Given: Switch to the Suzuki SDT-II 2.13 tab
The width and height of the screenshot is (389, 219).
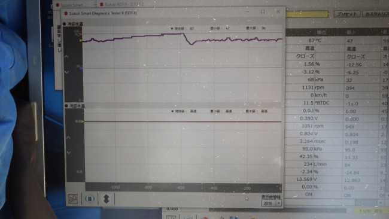Looking at the screenshot, I should tap(122, 4).
